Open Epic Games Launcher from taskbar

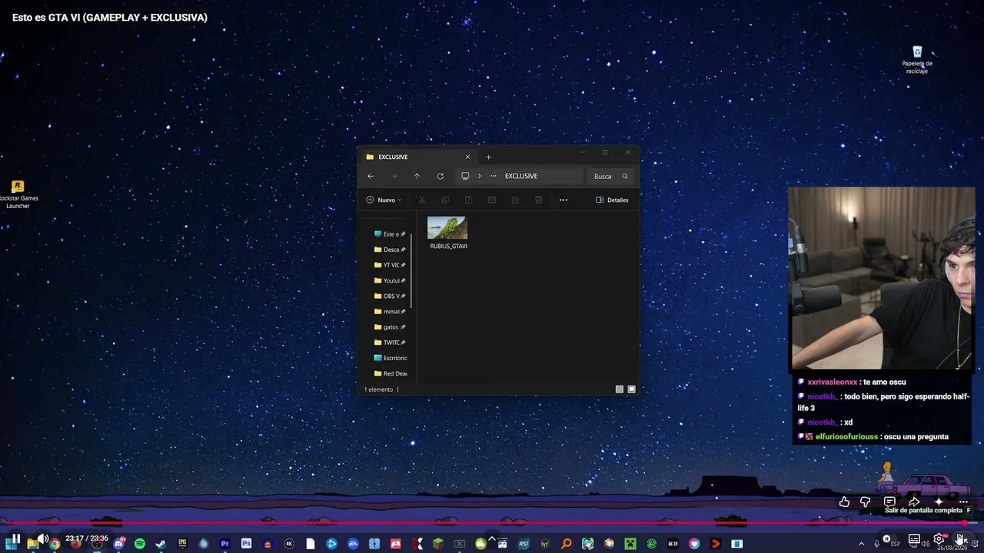182,544
